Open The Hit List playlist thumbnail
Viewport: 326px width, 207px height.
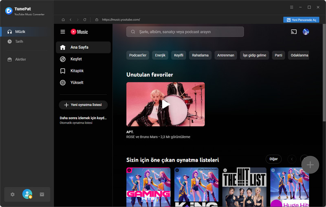point(244,187)
